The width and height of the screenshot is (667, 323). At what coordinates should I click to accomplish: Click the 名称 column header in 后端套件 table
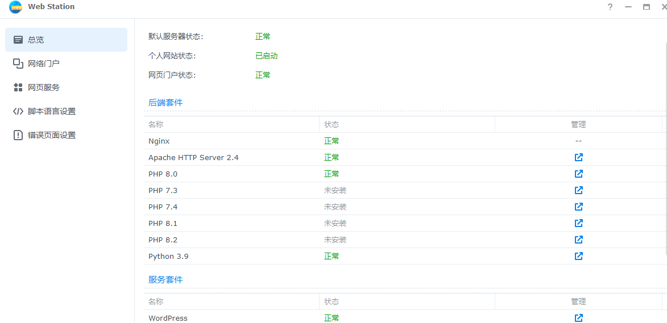(156, 124)
